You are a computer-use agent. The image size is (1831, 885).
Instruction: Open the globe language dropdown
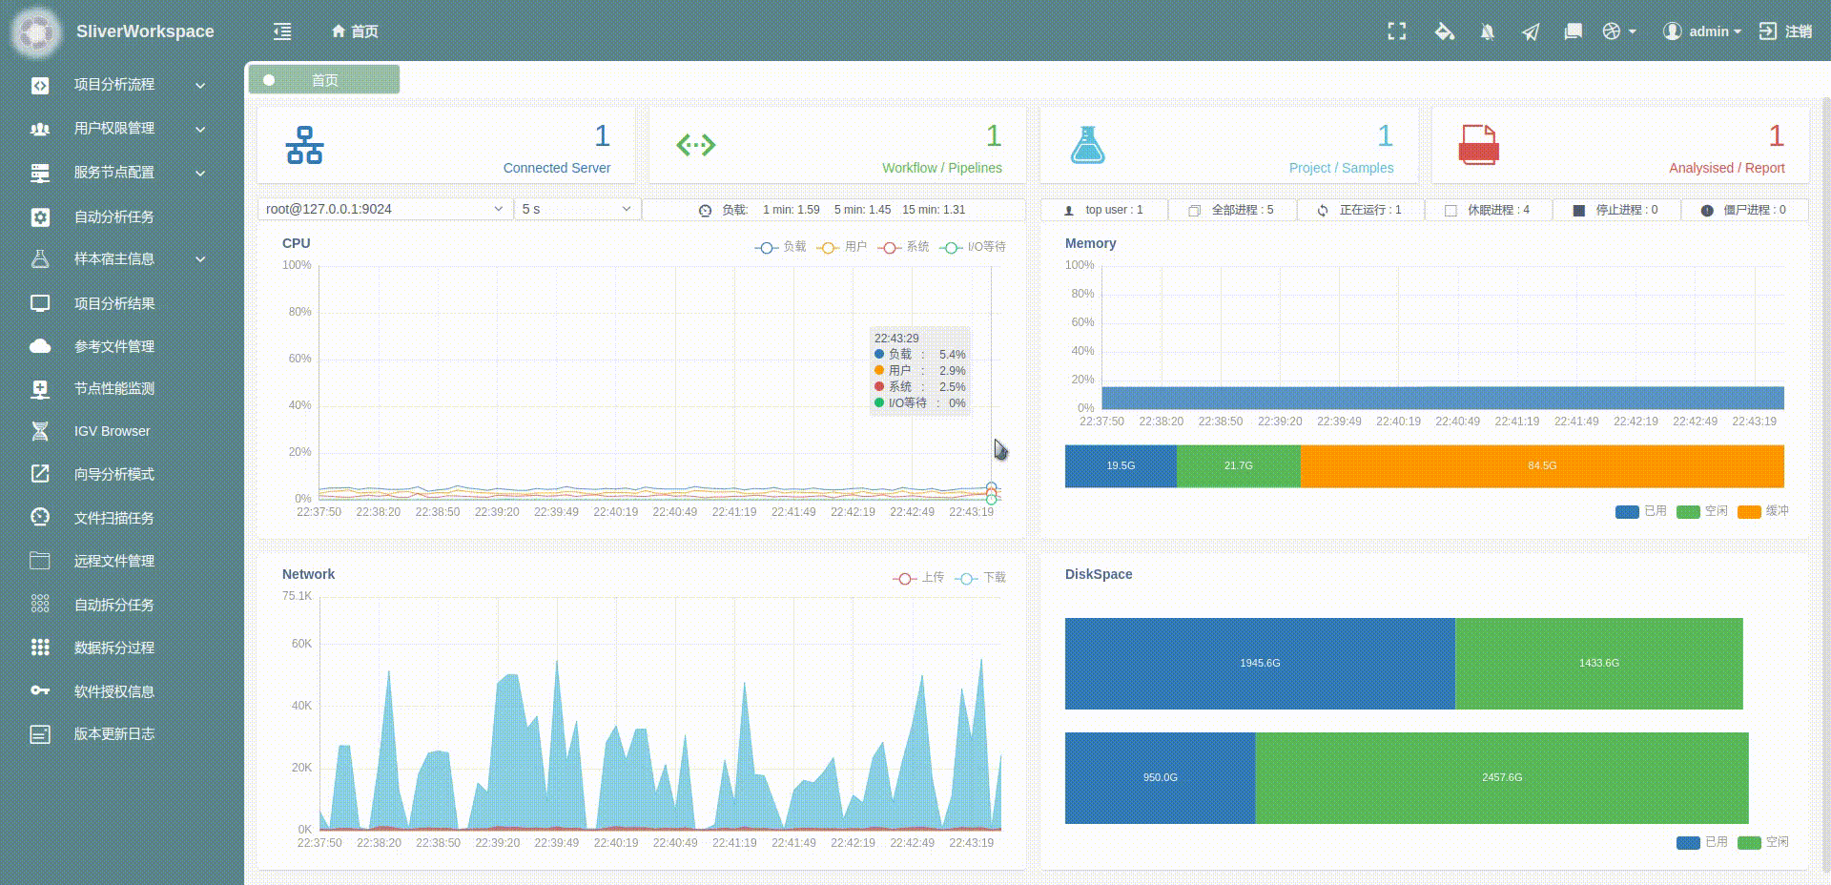pyautogui.click(x=1619, y=31)
